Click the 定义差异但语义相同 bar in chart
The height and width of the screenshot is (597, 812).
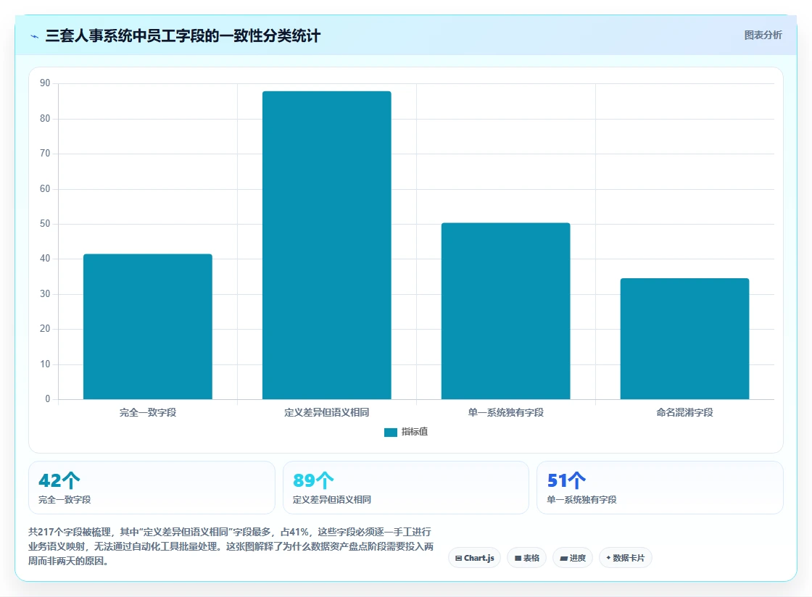(327, 245)
